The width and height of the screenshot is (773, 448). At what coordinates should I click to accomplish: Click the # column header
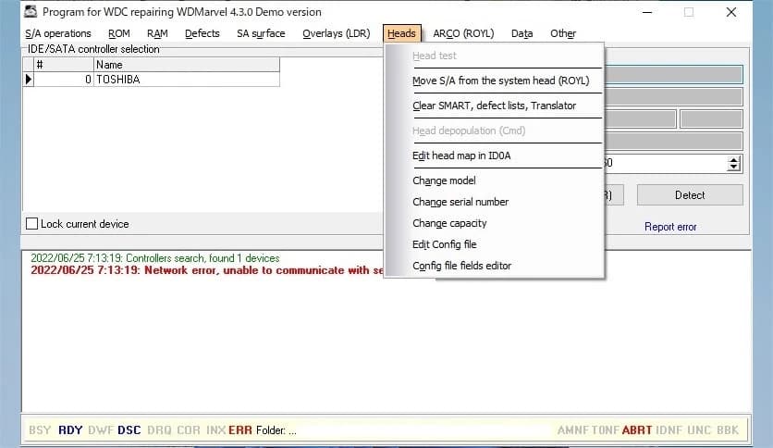coord(64,65)
